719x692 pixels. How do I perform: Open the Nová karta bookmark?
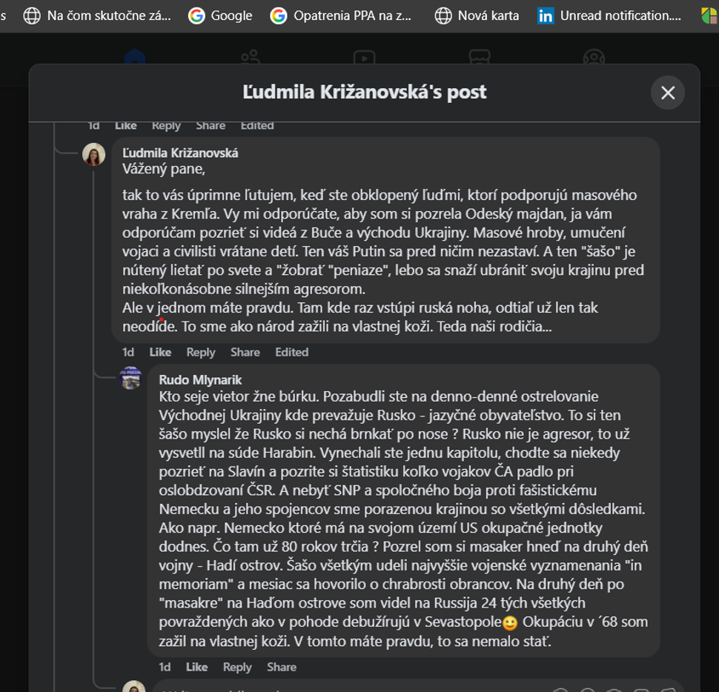477,16
